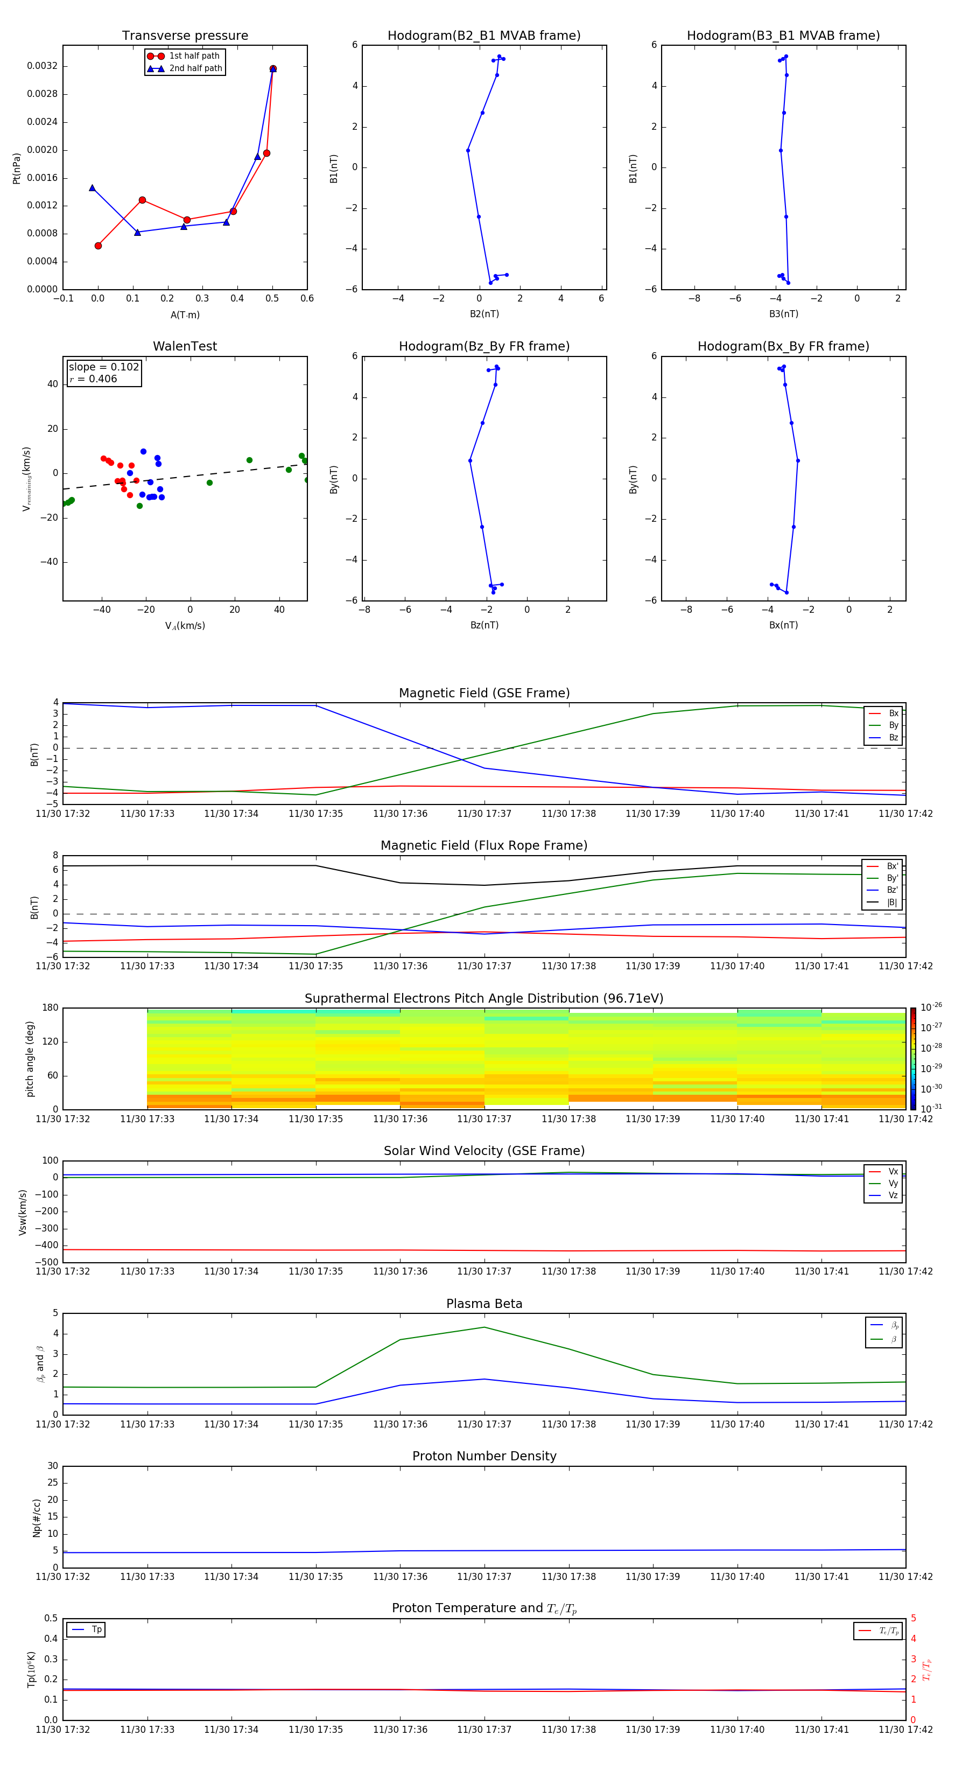Click the pitch angle colorbar

(913, 1059)
